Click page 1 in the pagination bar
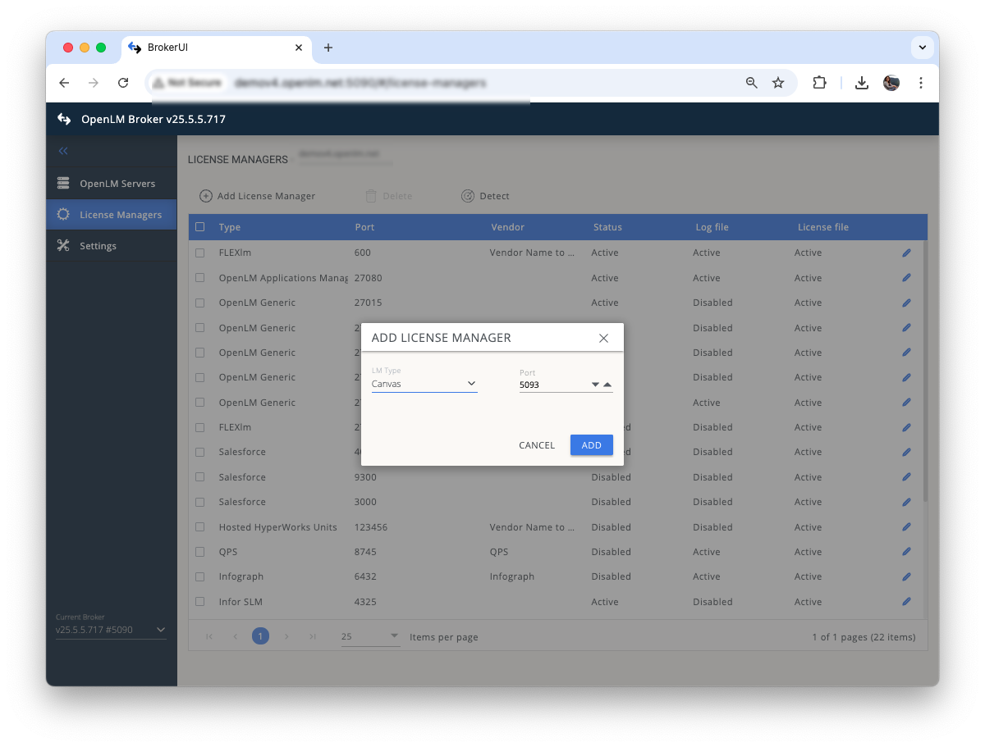 click(x=260, y=635)
